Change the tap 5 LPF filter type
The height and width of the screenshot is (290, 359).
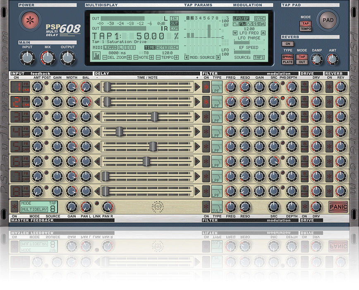point(217,147)
